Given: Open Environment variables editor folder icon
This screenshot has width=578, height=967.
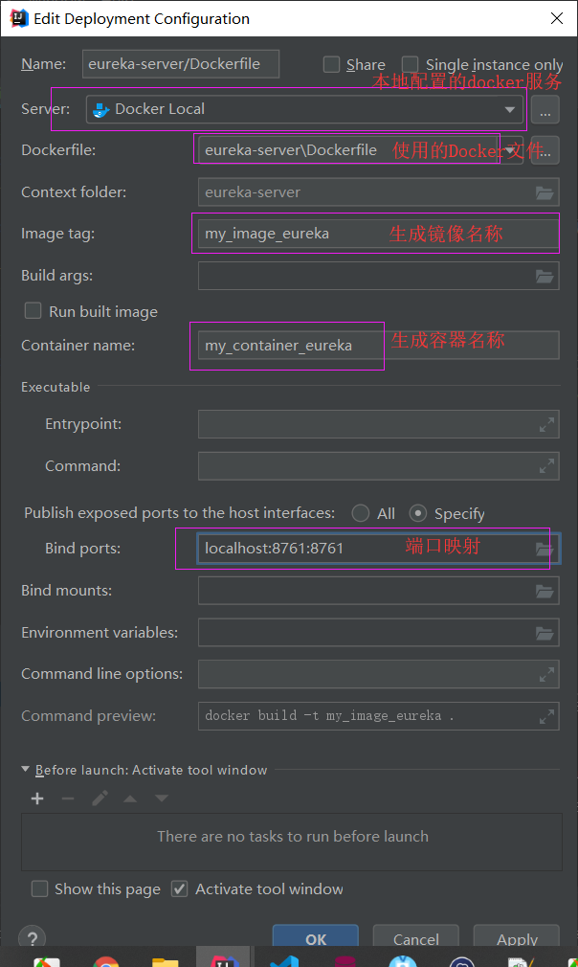Looking at the screenshot, I should click(545, 634).
